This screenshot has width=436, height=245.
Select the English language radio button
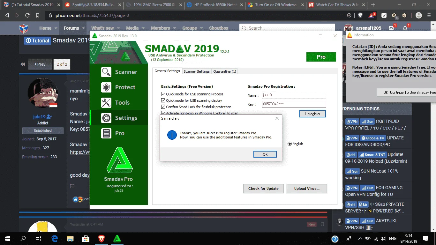click(290, 144)
